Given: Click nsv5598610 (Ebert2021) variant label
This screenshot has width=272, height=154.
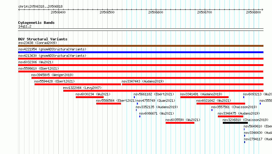Looking at the screenshot, I should [39, 68].
